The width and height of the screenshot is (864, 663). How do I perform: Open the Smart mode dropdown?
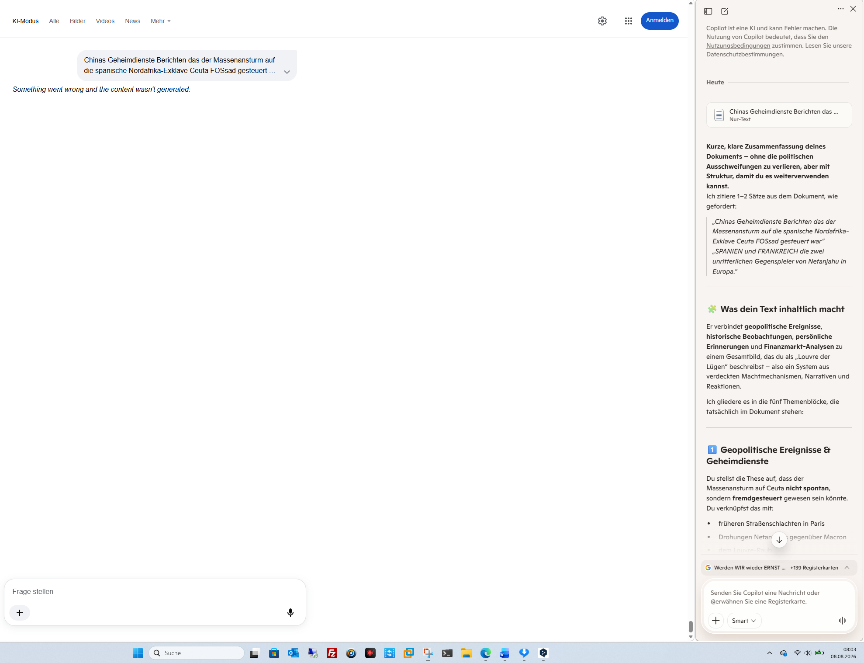(744, 621)
